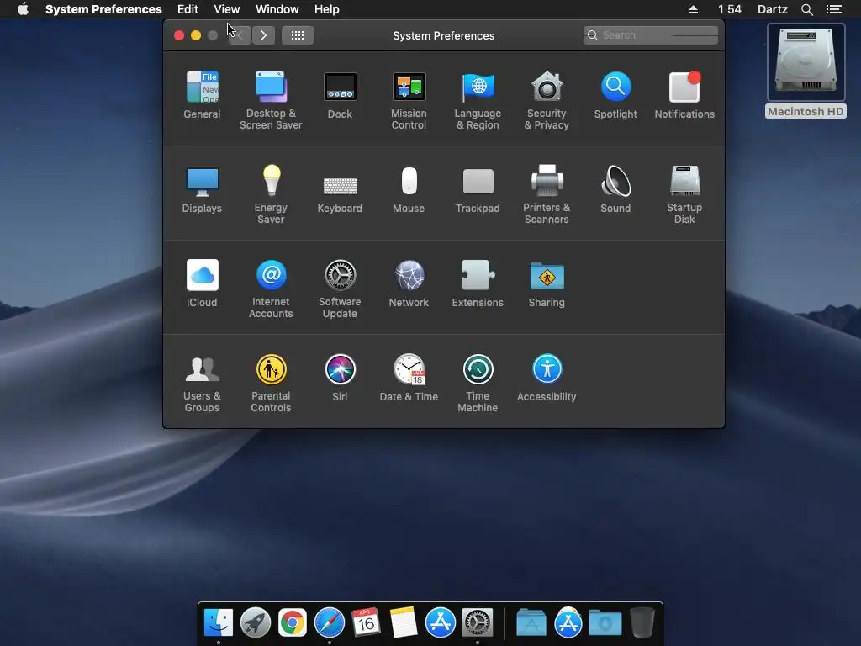Click the Show All grid button
The width and height of the screenshot is (861, 646).
(x=298, y=35)
